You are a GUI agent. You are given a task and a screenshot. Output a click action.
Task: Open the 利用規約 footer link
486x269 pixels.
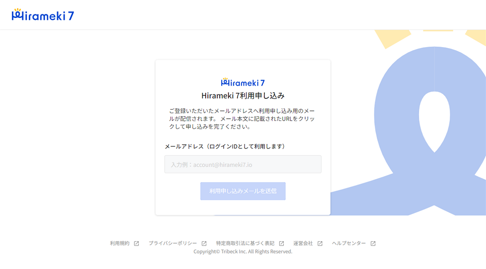click(120, 243)
